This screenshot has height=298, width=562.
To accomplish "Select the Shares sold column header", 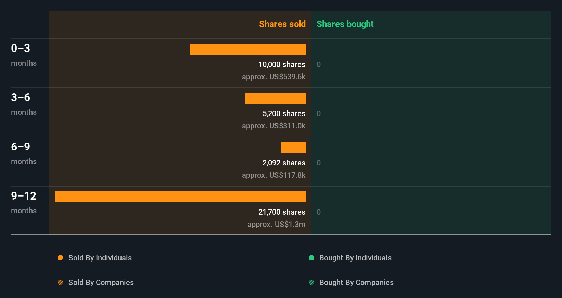I will click(x=282, y=24).
